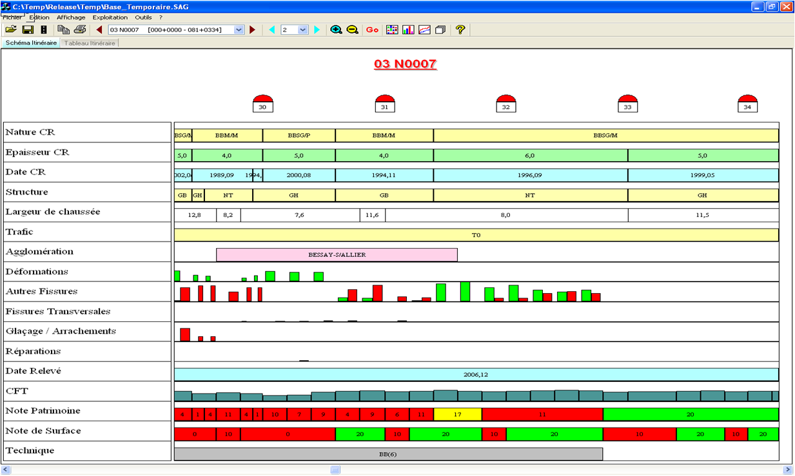Open the Exploitation menu
795x476 pixels.
point(110,17)
